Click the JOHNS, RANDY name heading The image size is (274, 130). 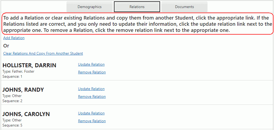[23, 90]
